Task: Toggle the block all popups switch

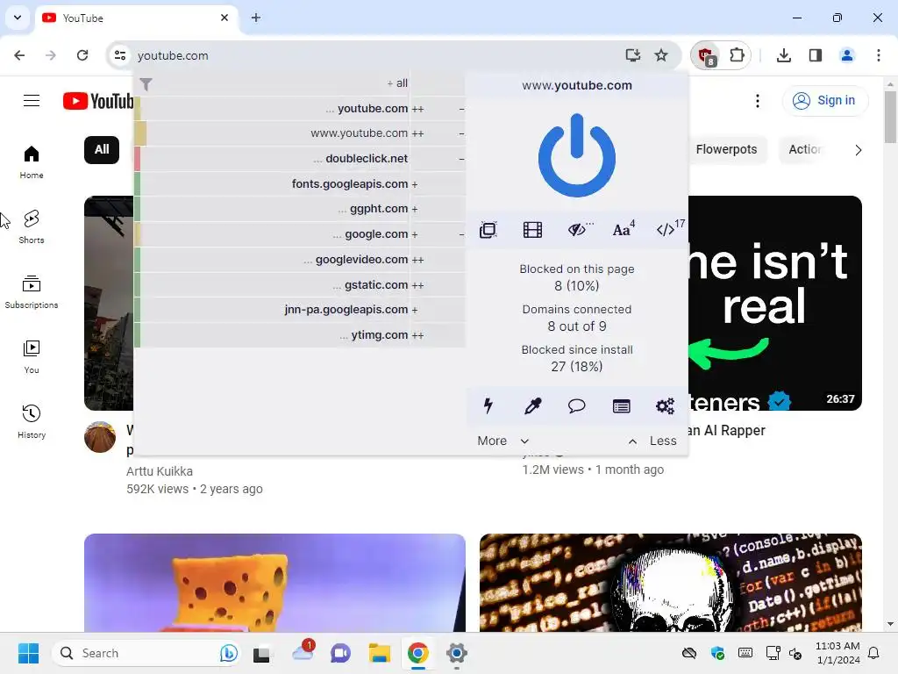Action: click(x=488, y=230)
